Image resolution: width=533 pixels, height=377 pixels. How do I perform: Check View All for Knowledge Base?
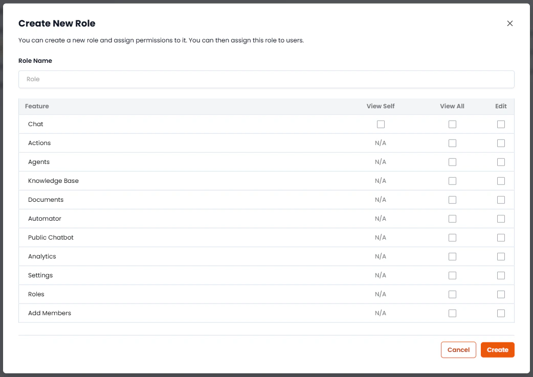[452, 181]
